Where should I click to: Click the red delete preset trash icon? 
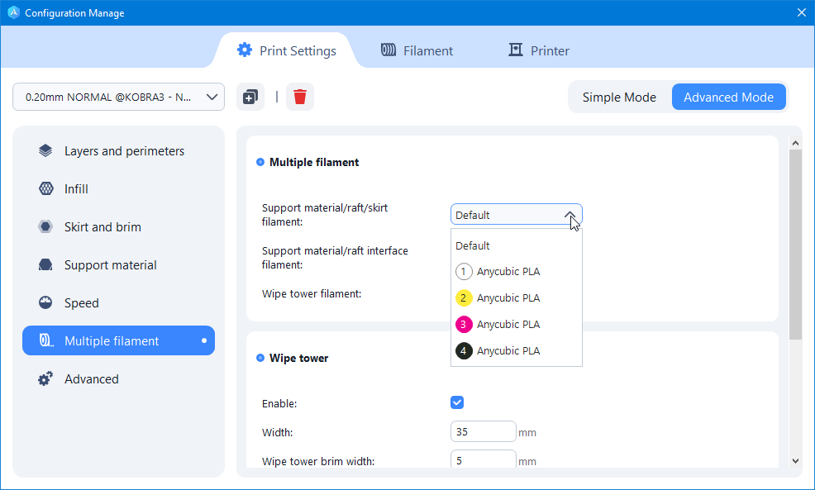[x=300, y=97]
